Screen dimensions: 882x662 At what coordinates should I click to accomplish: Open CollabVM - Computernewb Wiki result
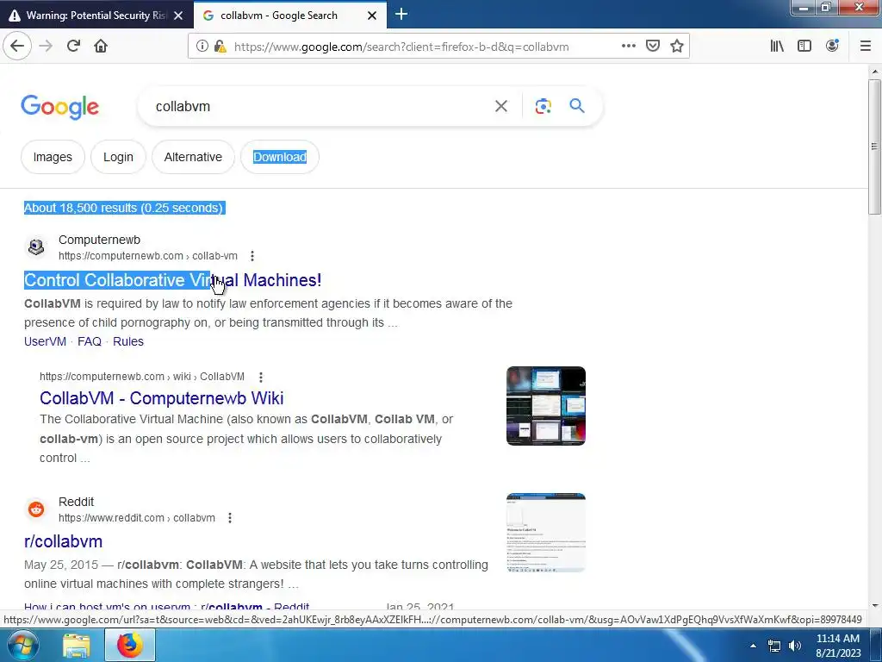pos(161,398)
